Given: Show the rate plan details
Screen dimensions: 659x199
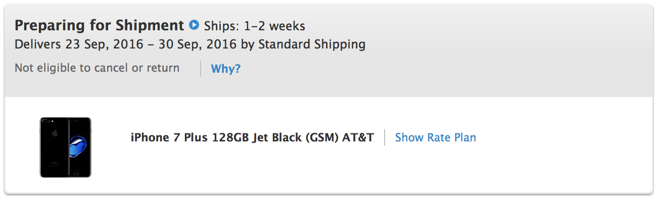Looking at the screenshot, I should click(436, 137).
